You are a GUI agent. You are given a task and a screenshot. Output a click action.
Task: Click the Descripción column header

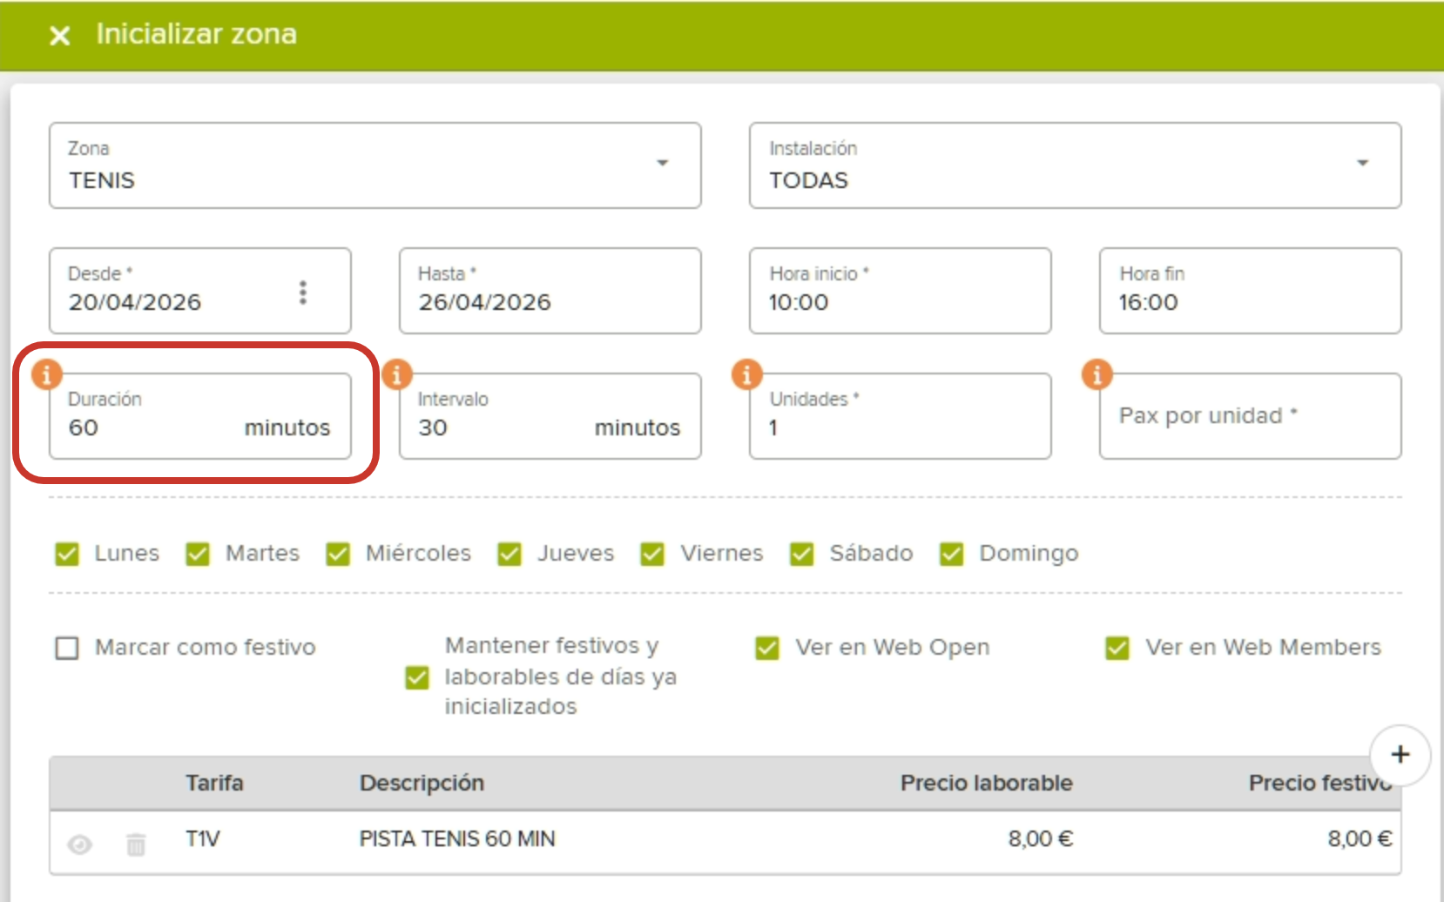pos(422,783)
